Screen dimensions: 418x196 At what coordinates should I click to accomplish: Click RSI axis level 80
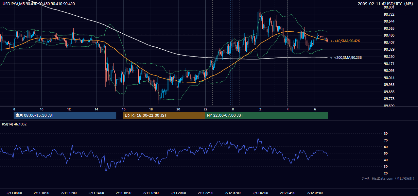[x=386, y=134]
